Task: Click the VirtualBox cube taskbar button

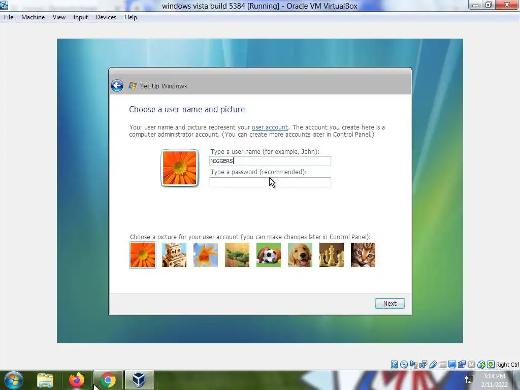Action: (139, 380)
